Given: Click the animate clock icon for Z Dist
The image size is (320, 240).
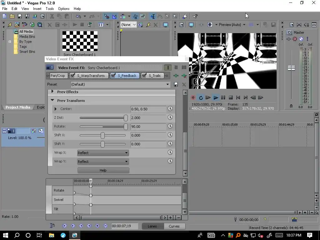Looking at the screenshot, I should [170, 117].
